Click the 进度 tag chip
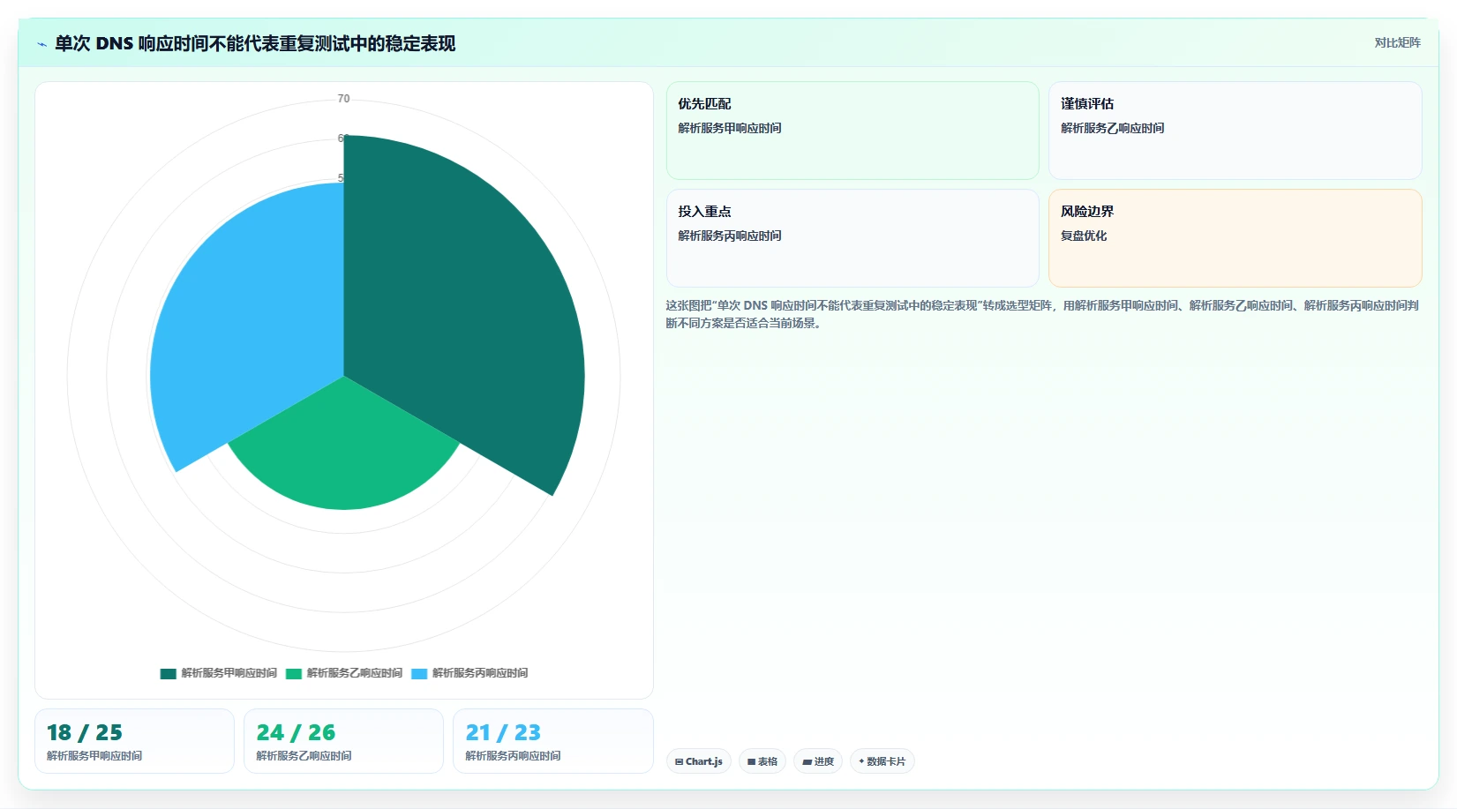This screenshot has width=1457, height=809. coord(818,761)
